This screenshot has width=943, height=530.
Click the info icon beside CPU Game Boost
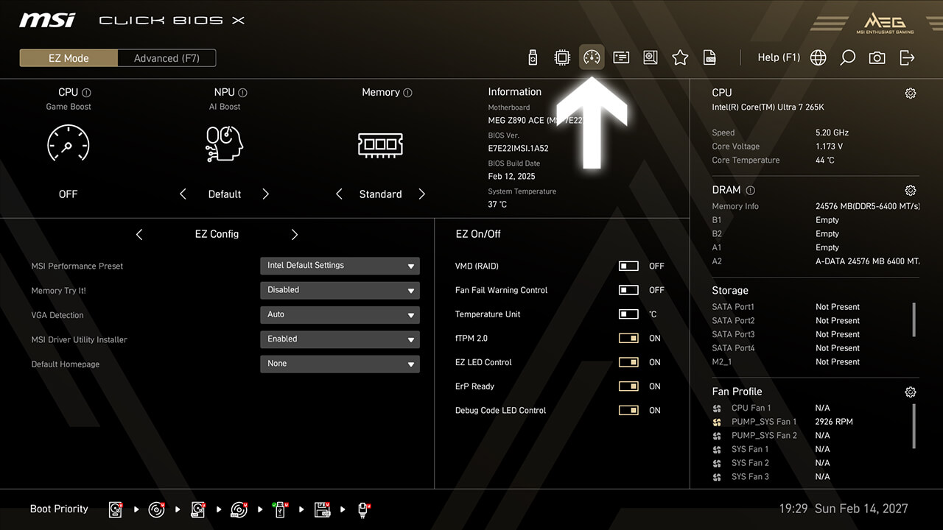[86, 93]
